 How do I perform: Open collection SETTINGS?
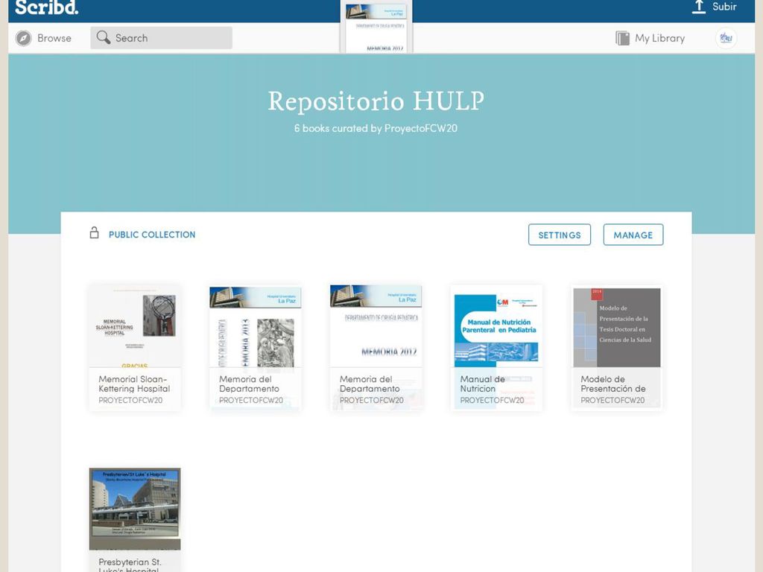tap(560, 235)
